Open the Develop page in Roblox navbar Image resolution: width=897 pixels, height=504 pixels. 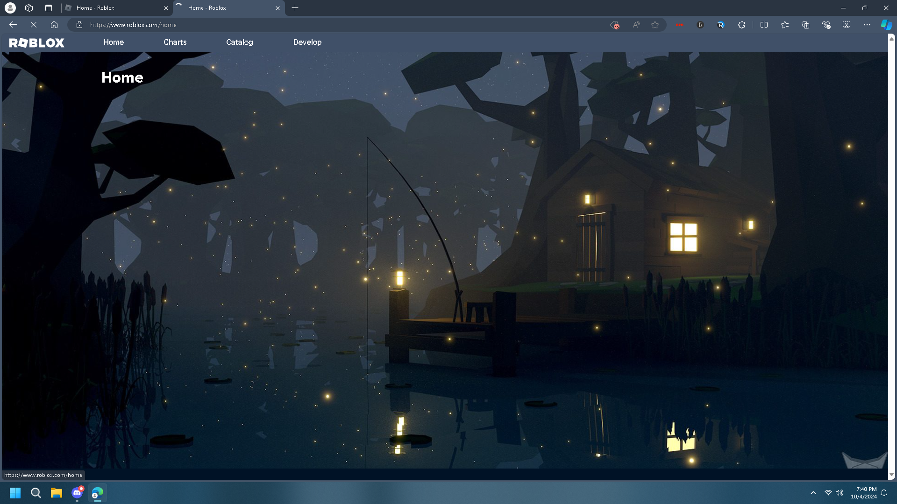pyautogui.click(x=307, y=42)
